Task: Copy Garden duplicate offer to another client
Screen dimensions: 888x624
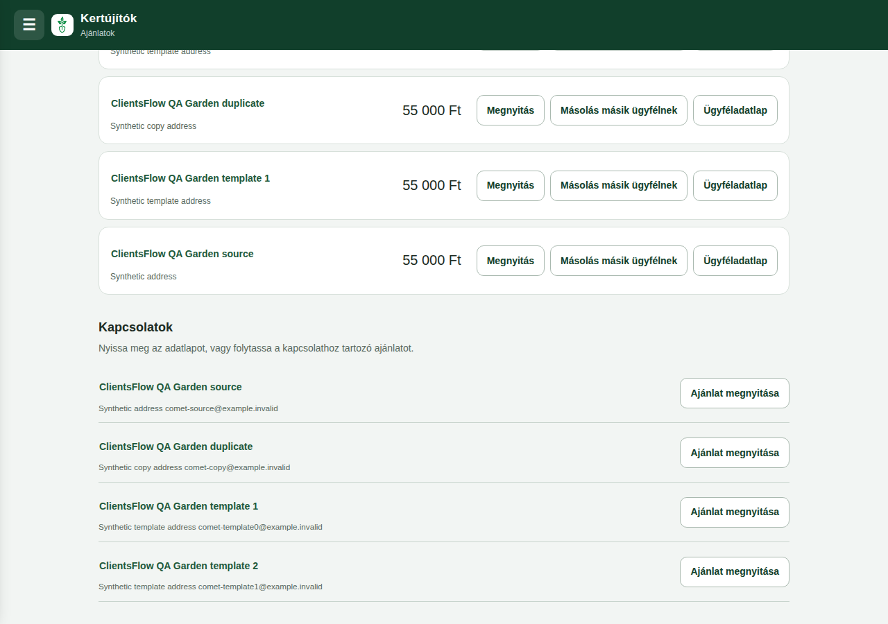Action: (x=619, y=110)
